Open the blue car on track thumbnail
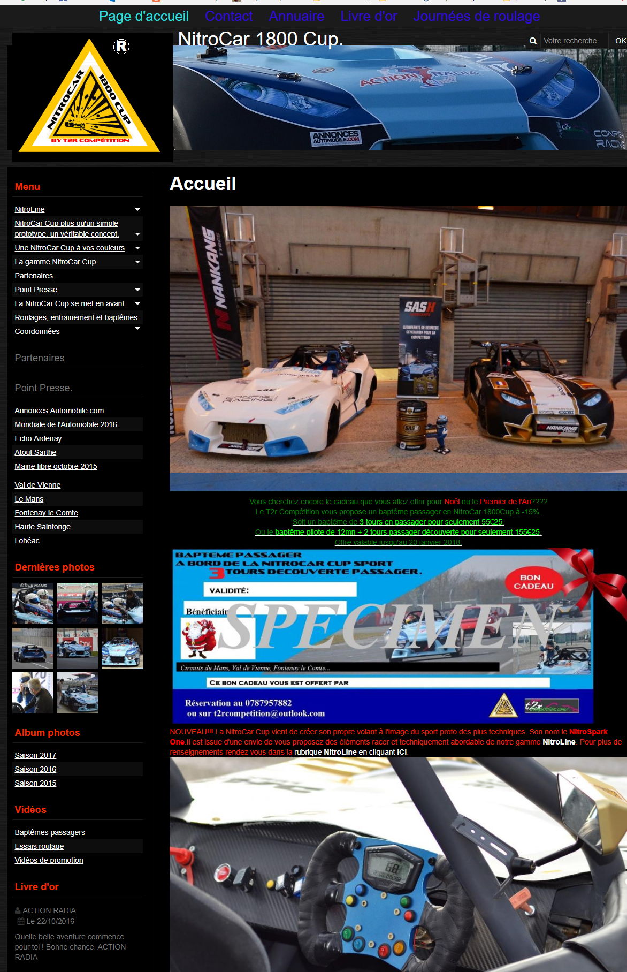 tap(33, 648)
